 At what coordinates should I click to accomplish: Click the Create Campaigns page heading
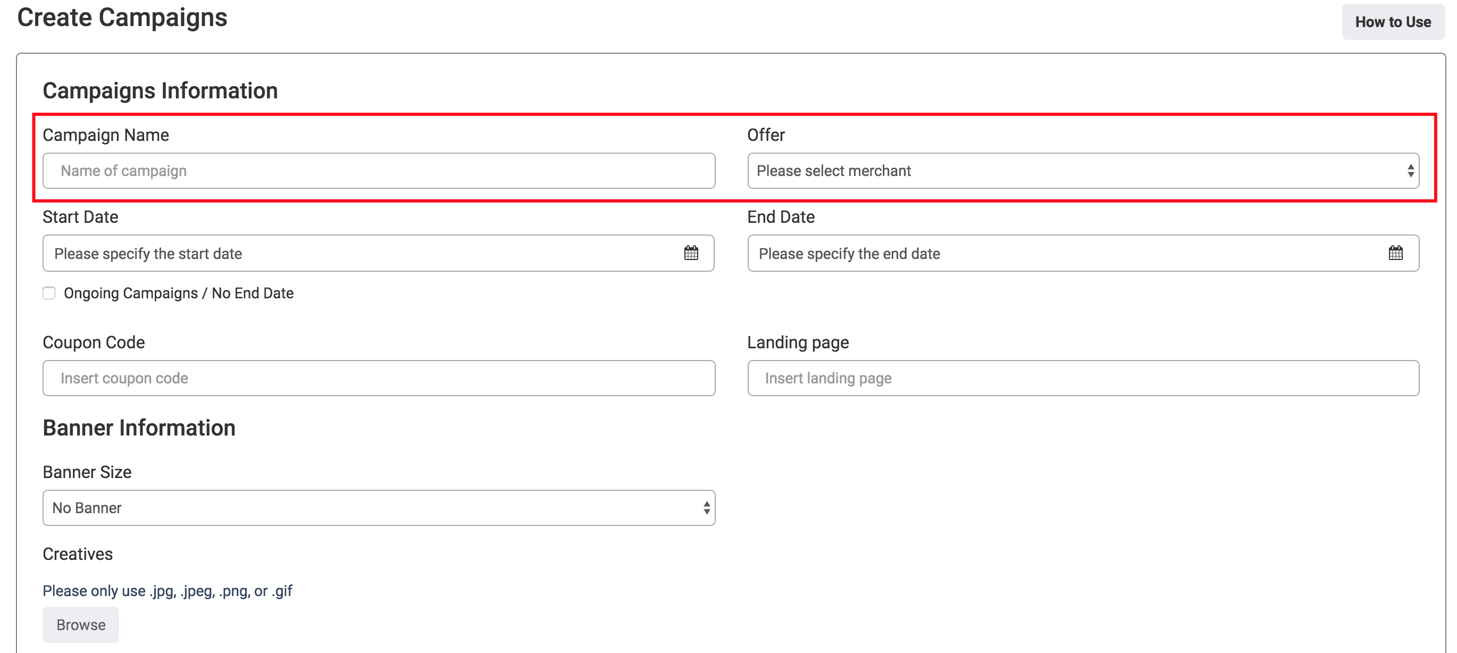pos(122,18)
